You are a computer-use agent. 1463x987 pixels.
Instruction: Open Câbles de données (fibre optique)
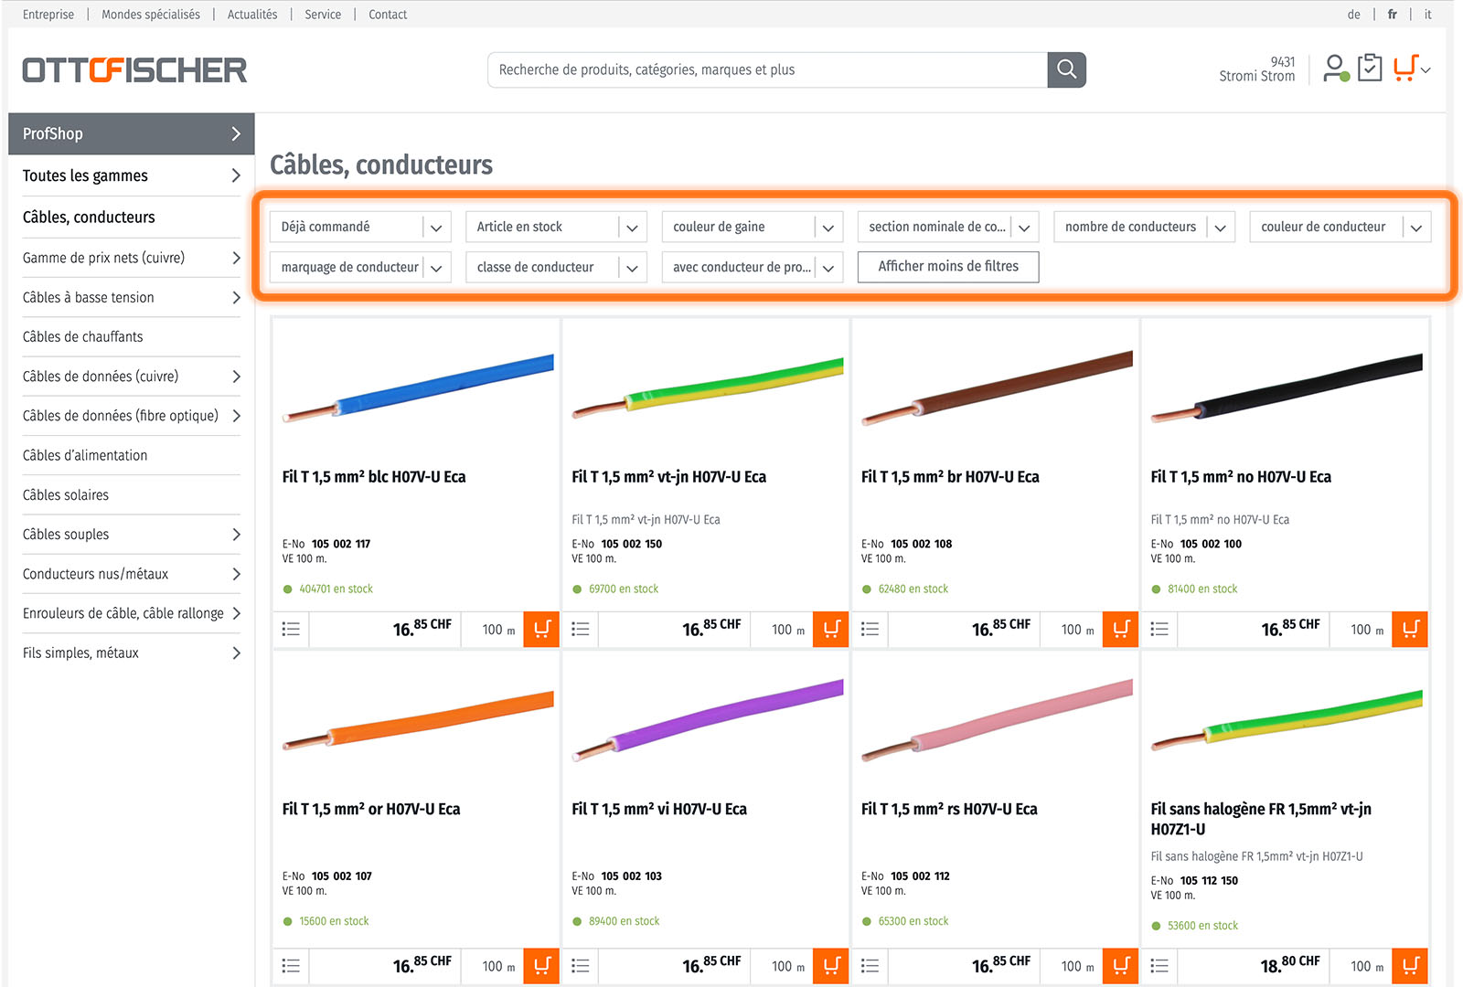click(132, 416)
